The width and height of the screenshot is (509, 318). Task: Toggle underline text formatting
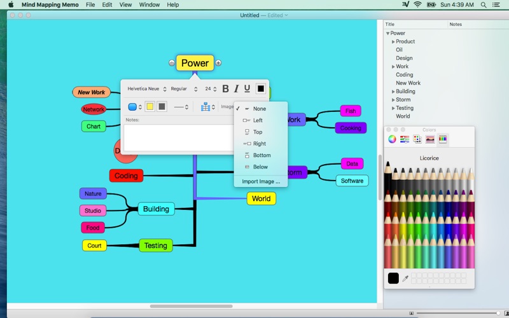click(x=247, y=88)
